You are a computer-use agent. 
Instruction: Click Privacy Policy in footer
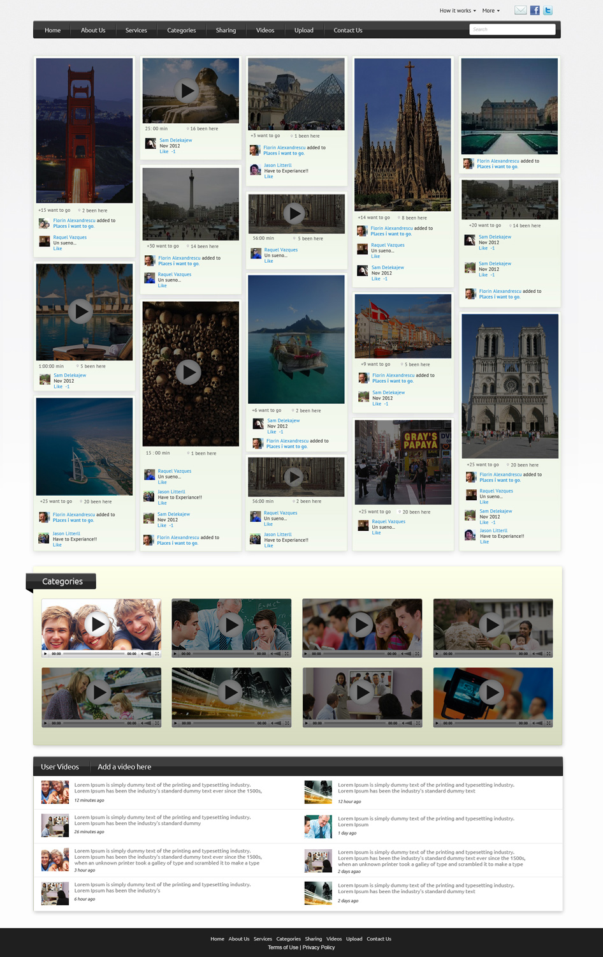(x=319, y=947)
